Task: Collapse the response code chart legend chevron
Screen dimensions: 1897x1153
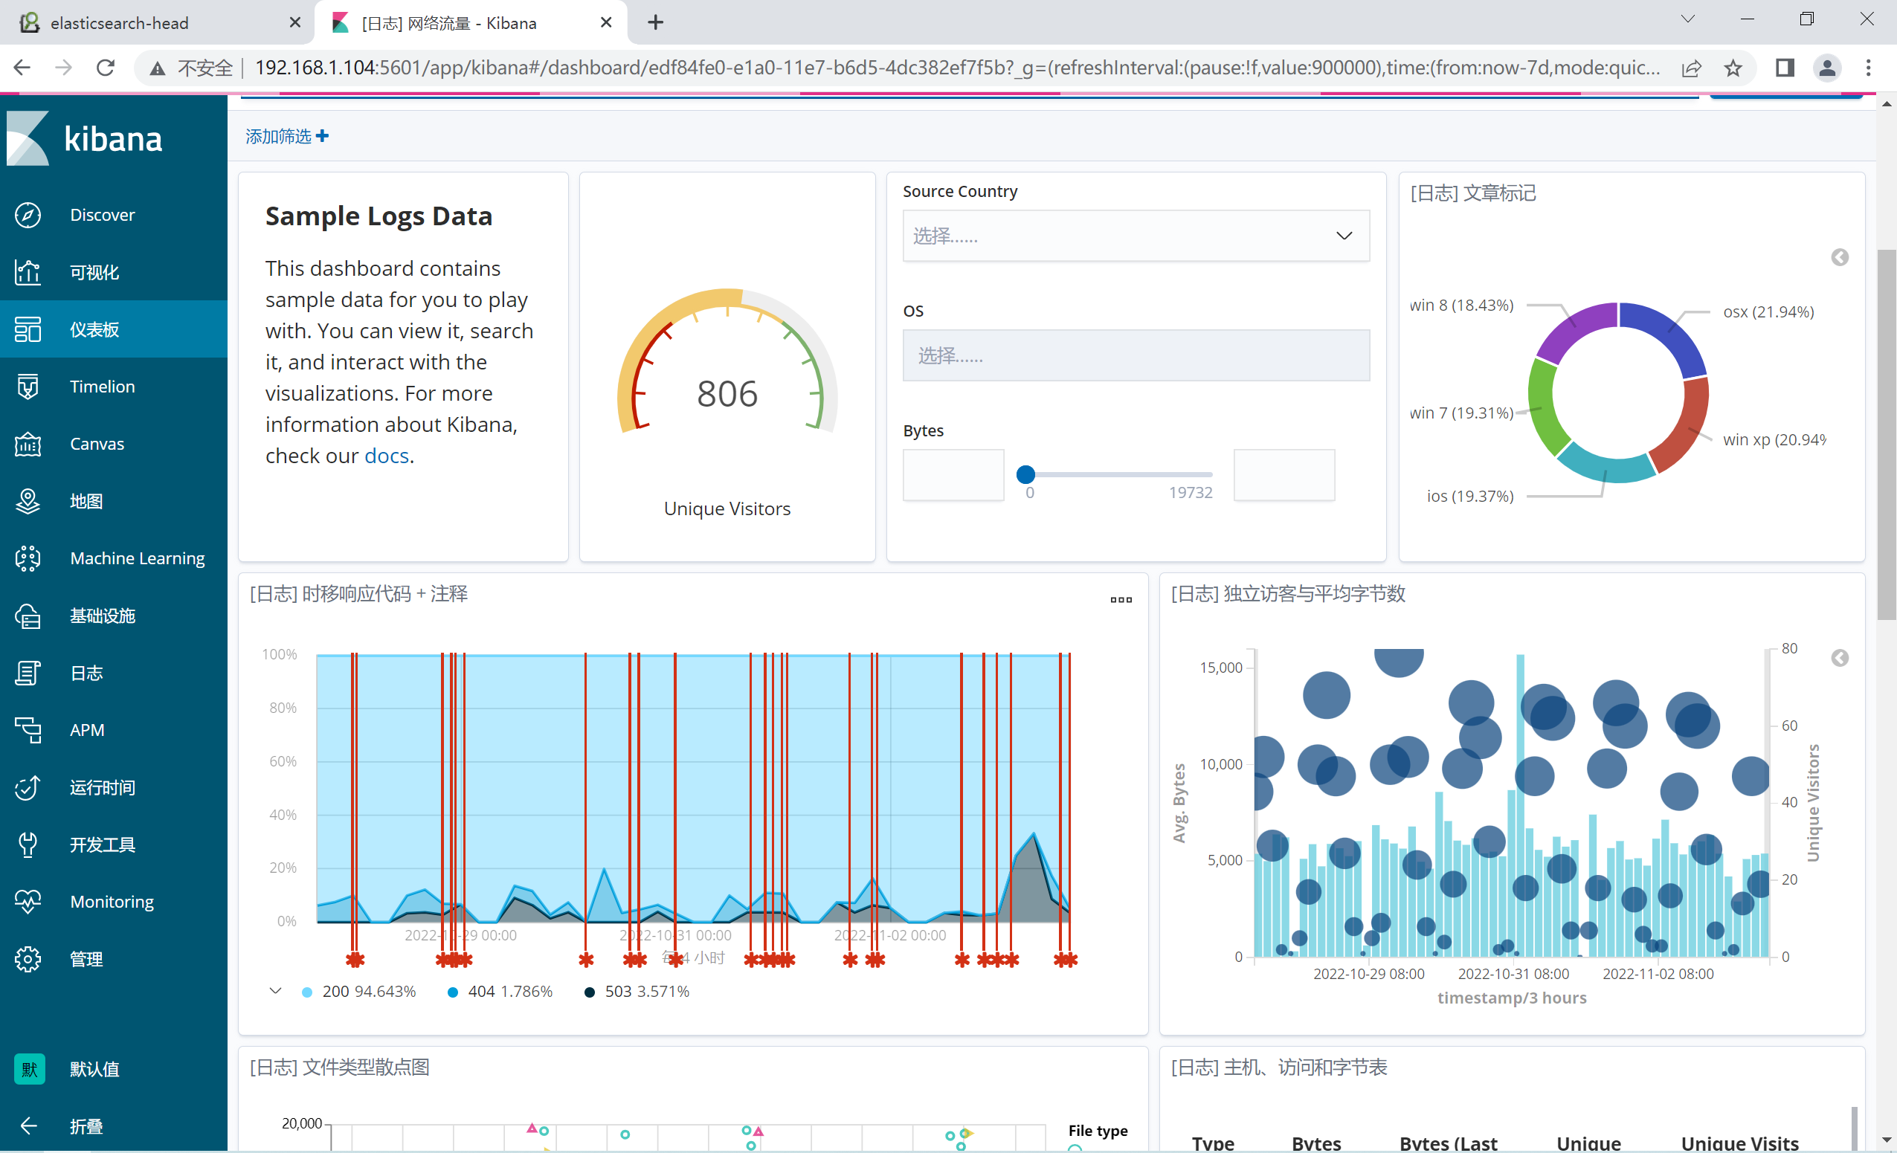Action: [x=275, y=991]
